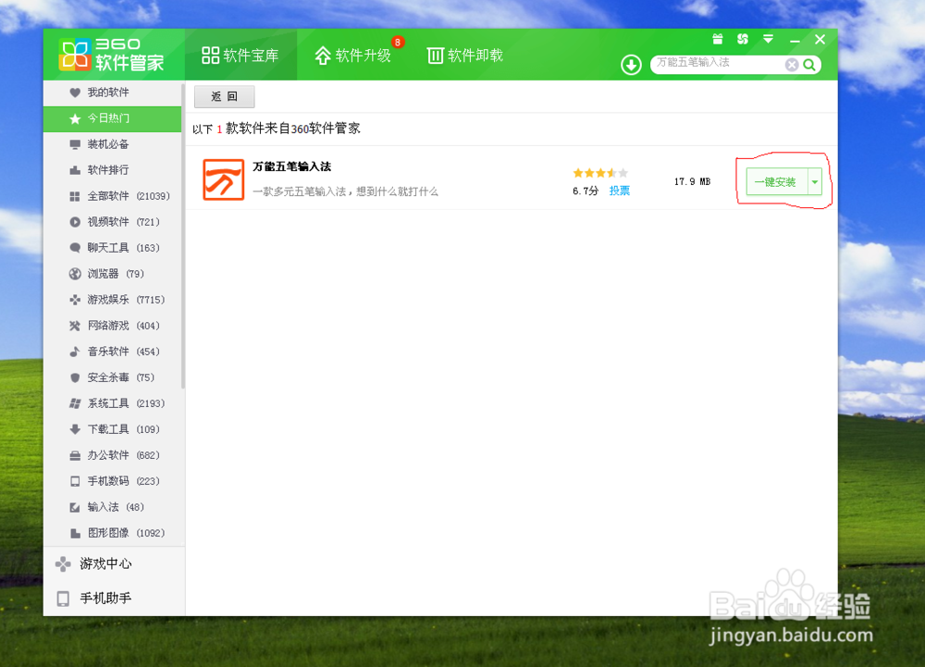This screenshot has height=667, width=925.
Task: Click the red badge 8 on 软件升级
Action: tap(398, 43)
